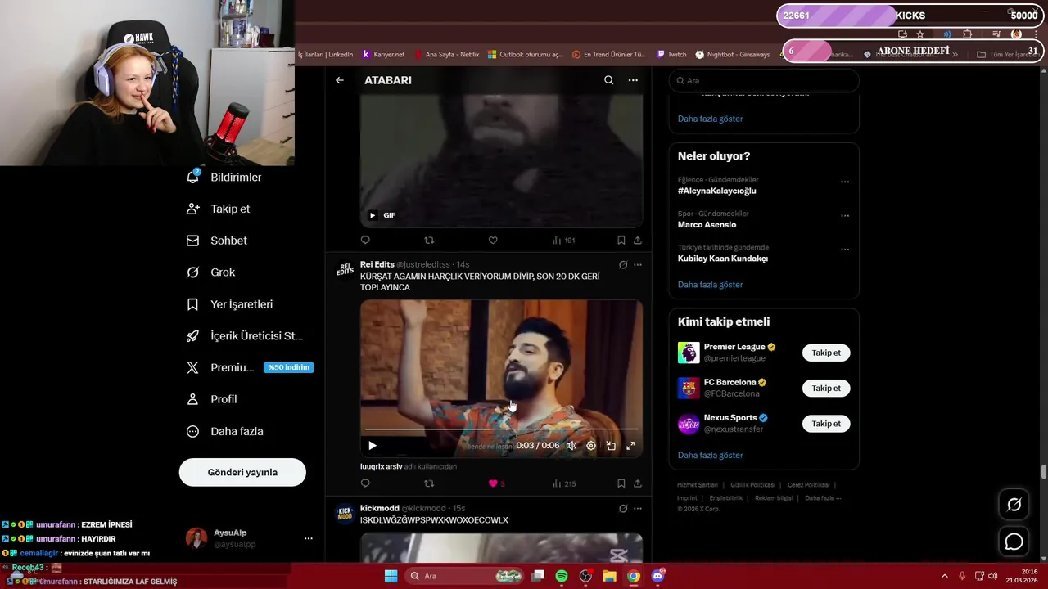Open options for Marco Asensio trend
Screen dimensions: 1048x589
(x=845, y=216)
